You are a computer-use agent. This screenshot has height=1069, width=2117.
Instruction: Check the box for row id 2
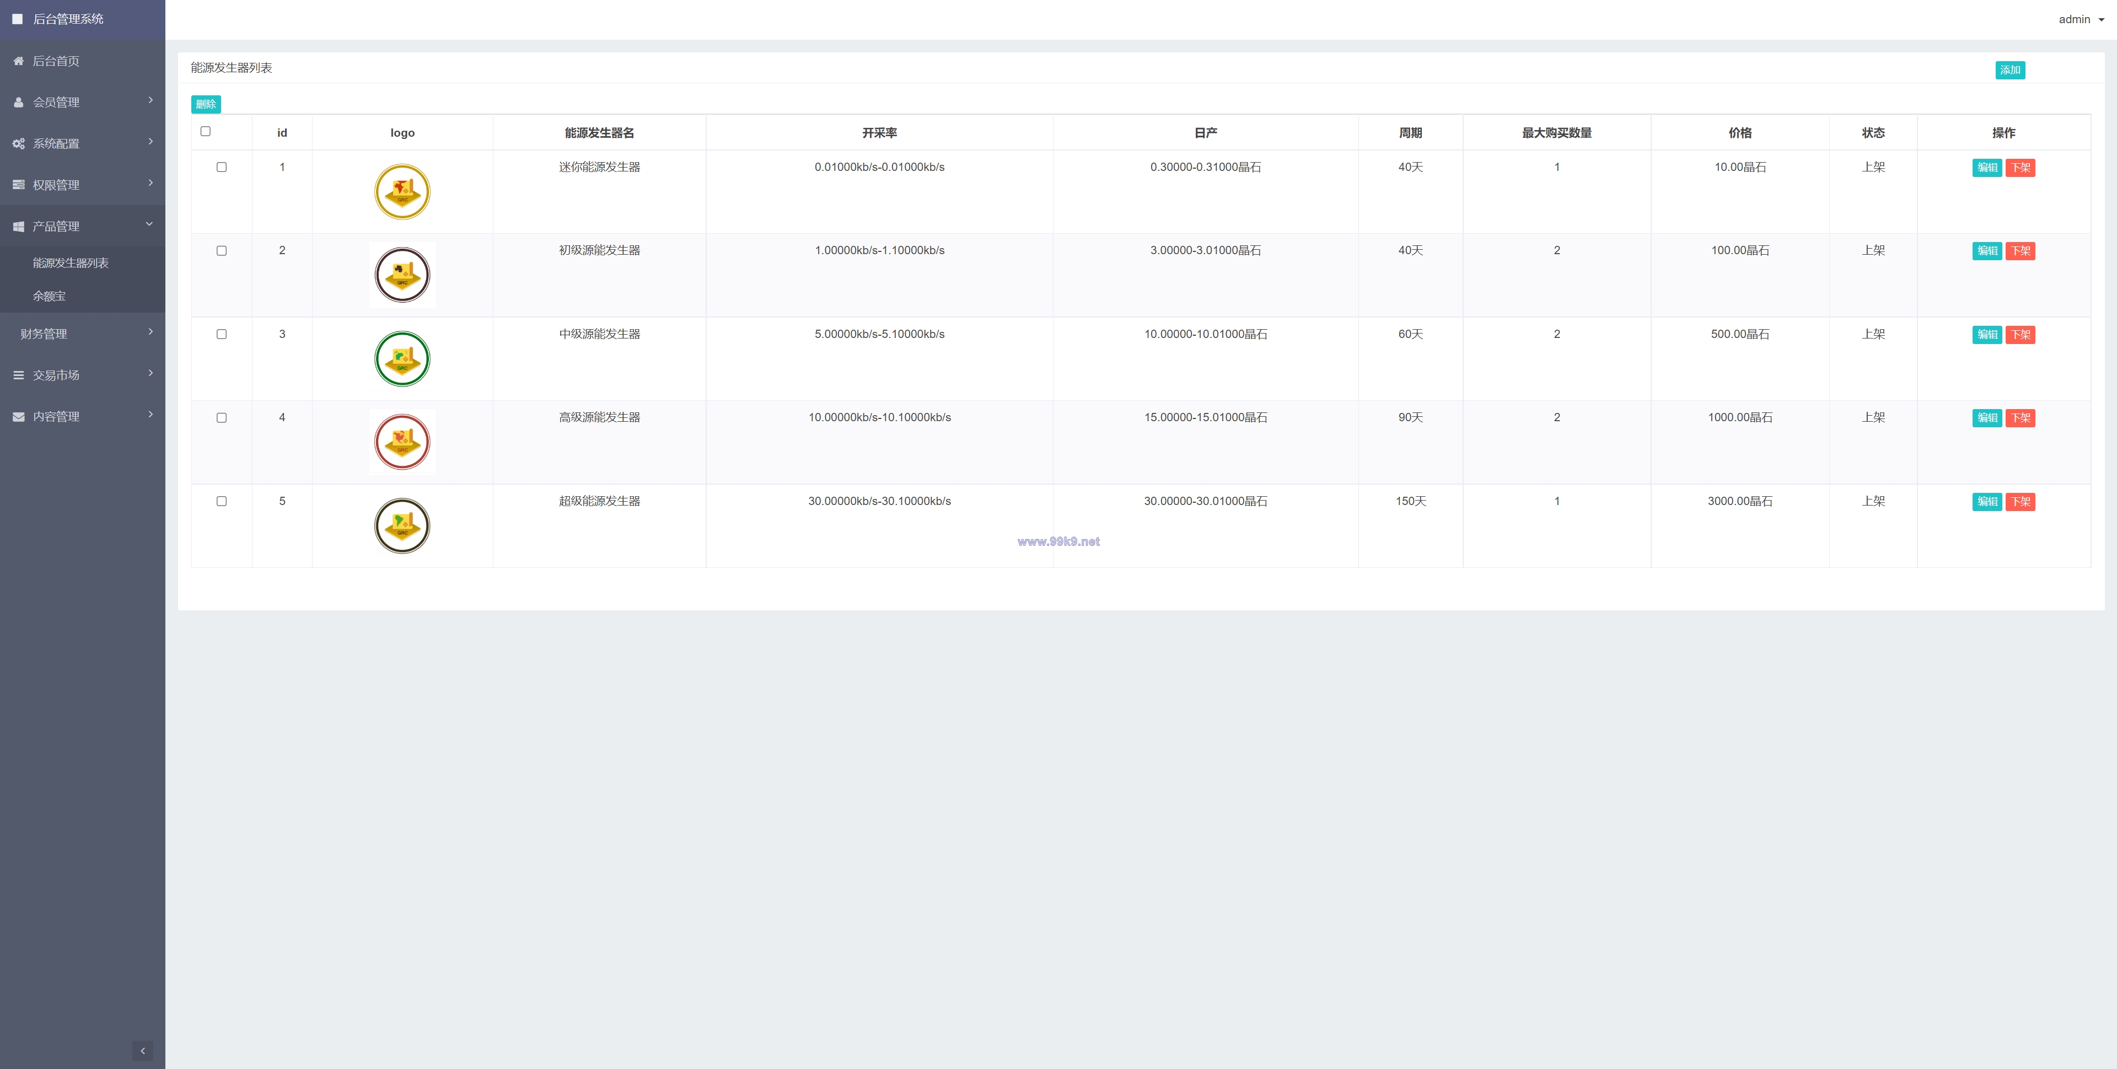pos(221,251)
